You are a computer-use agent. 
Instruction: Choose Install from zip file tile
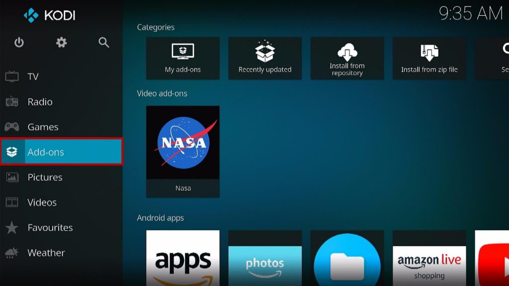pyautogui.click(x=429, y=59)
